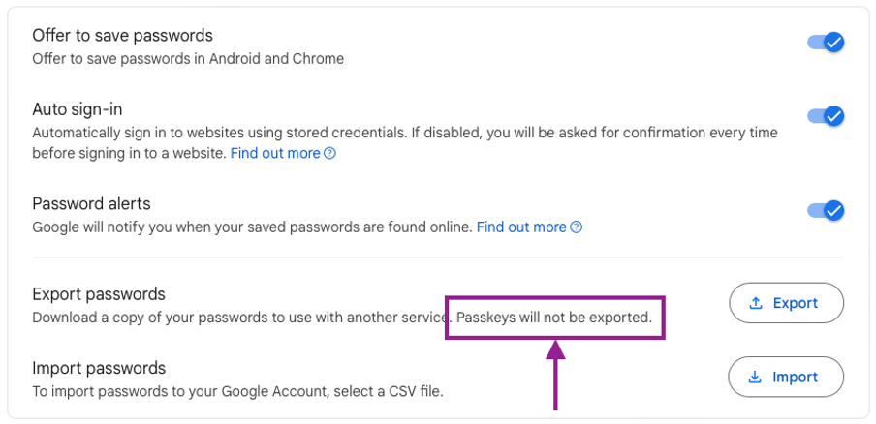The width and height of the screenshot is (876, 424).
Task: Click help icon beside Auto sign-in link
Action: click(x=330, y=153)
